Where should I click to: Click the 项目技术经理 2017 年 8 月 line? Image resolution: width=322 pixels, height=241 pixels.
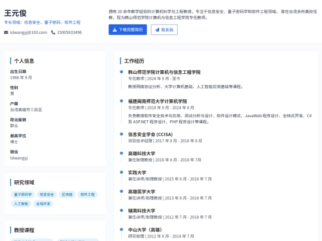165,141
